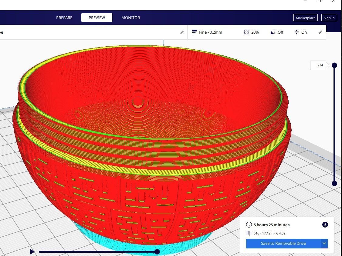342x256 pixels.
Task: Open the Fine - 0.2mm profile settings
Action: pos(211,32)
